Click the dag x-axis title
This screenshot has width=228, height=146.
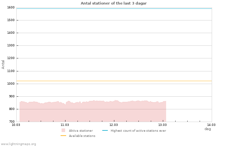207,129
